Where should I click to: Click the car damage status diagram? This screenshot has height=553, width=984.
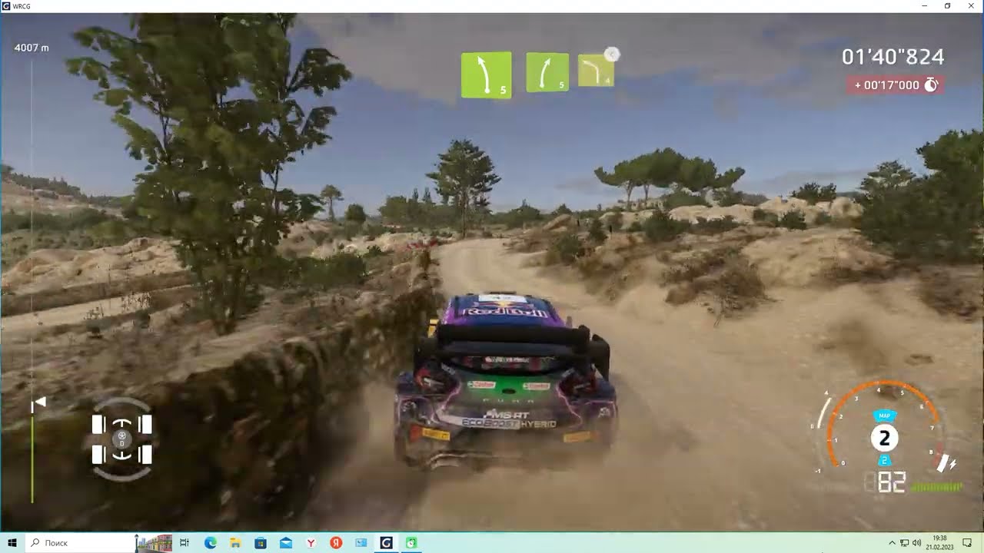pyautogui.click(x=121, y=439)
